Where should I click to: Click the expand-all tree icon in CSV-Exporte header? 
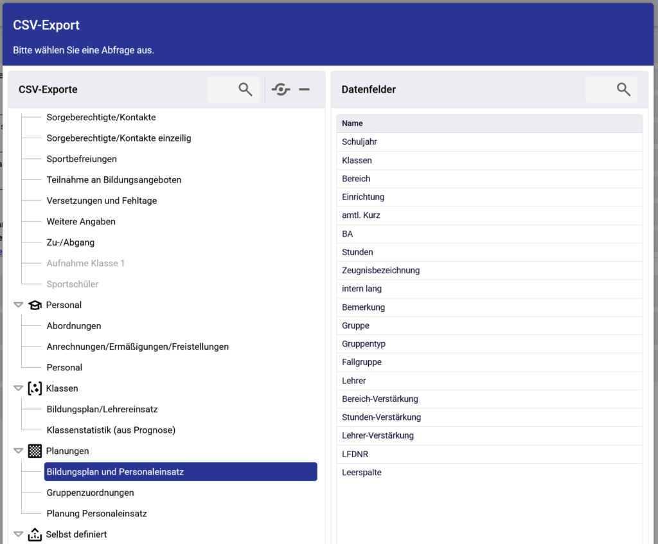coord(281,89)
